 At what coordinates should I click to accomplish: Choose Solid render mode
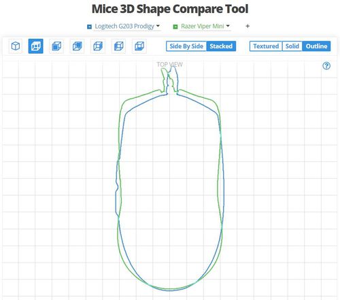click(x=292, y=46)
